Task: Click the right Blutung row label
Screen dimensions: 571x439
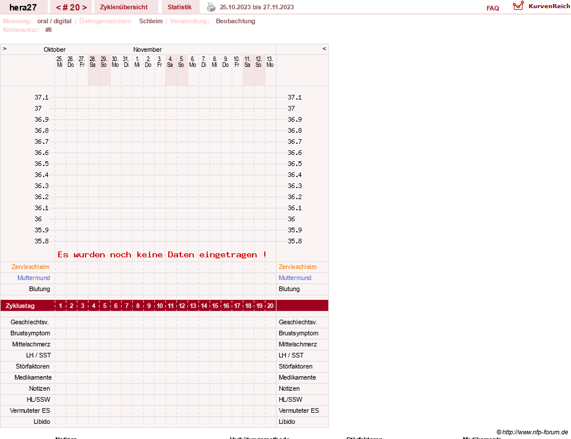Action: click(289, 289)
